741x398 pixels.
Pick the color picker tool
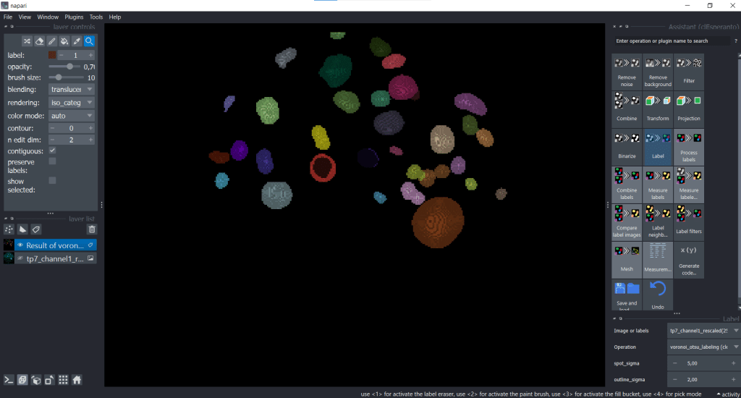click(x=76, y=41)
